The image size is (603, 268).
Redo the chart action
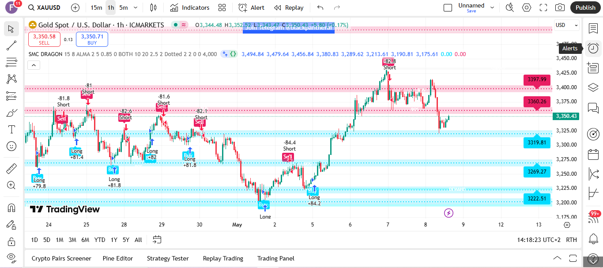tap(337, 8)
